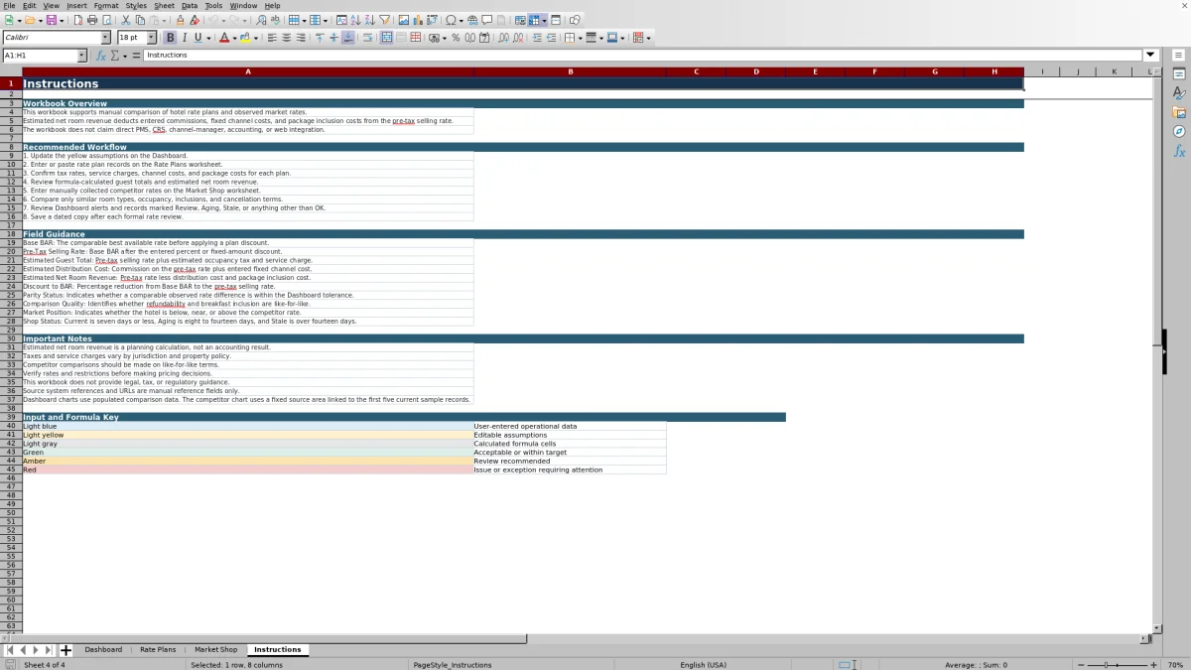Click the next sheet navigation arrow
Screen dimensions: 1191x670
click(36, 650)
